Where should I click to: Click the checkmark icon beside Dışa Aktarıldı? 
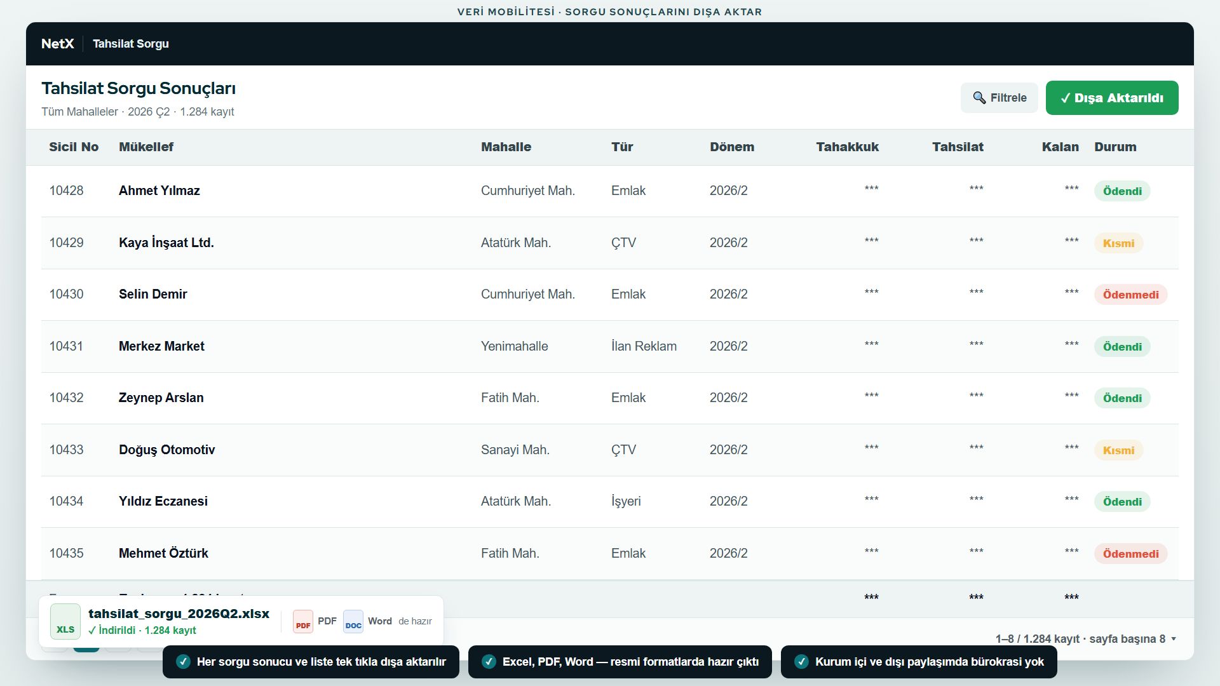(x=1065, y=98)
